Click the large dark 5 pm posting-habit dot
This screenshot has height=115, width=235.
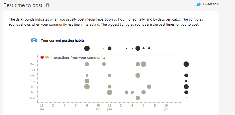138,48
